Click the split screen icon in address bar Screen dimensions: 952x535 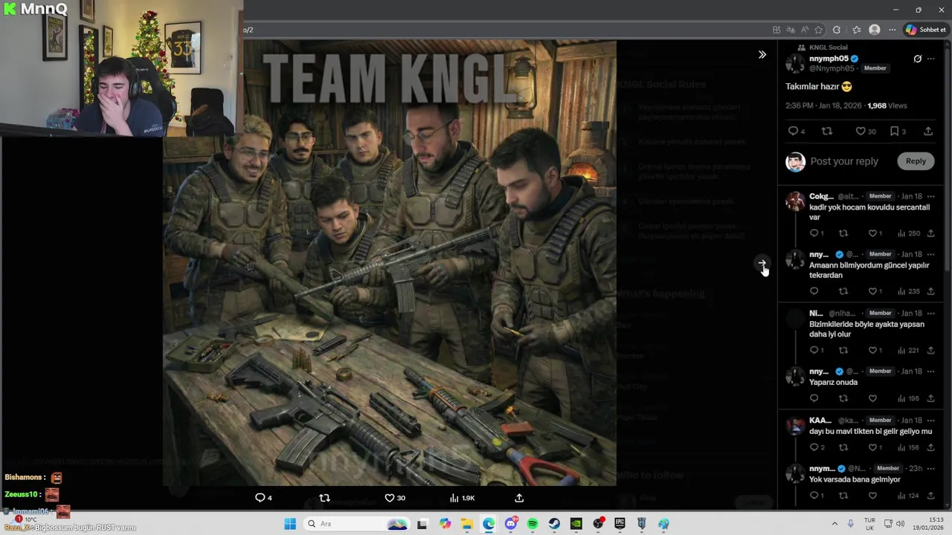tap(776, 30)
